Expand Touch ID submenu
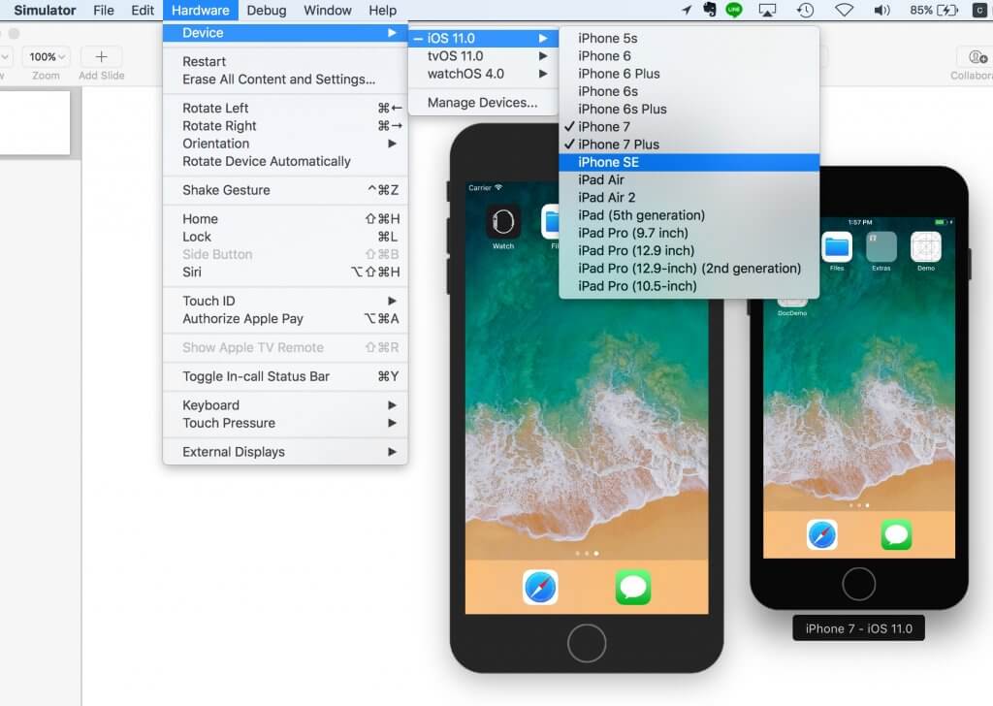 point(285,301)
